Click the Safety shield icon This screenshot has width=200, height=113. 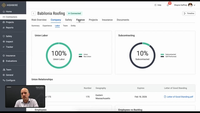click(4, 36)
